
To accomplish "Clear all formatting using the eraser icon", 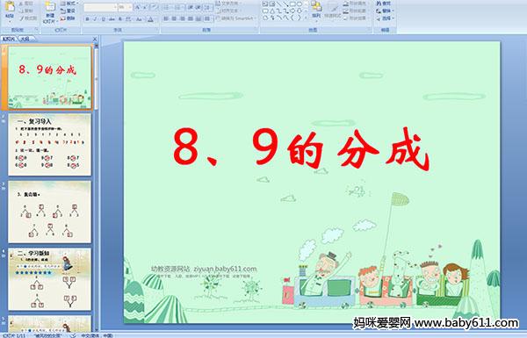I will click(x=154, y=7).
